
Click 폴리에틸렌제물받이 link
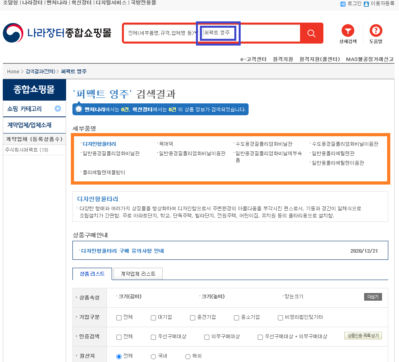pyautogui.click(x=104, y=172)
